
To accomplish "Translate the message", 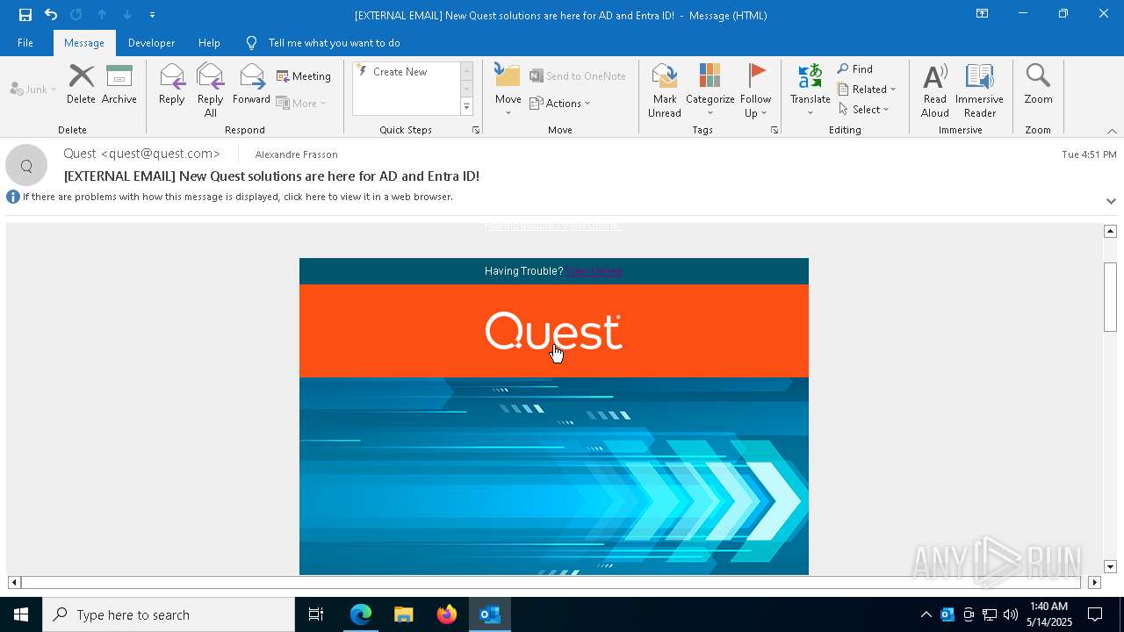I will point(810,90).
